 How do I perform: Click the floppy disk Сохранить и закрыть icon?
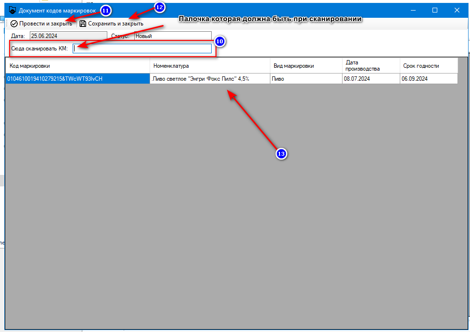click(x=83, y=24)
